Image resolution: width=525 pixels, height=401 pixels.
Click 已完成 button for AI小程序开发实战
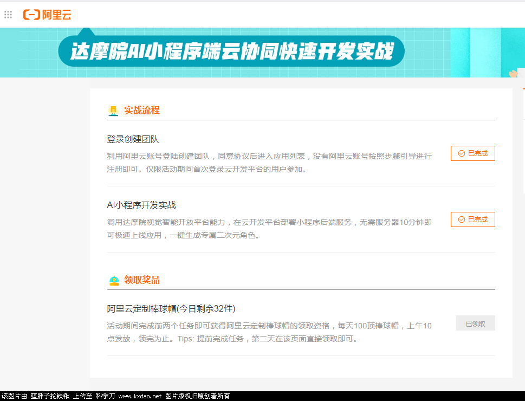pyautogui.click(x=473, y=219)
